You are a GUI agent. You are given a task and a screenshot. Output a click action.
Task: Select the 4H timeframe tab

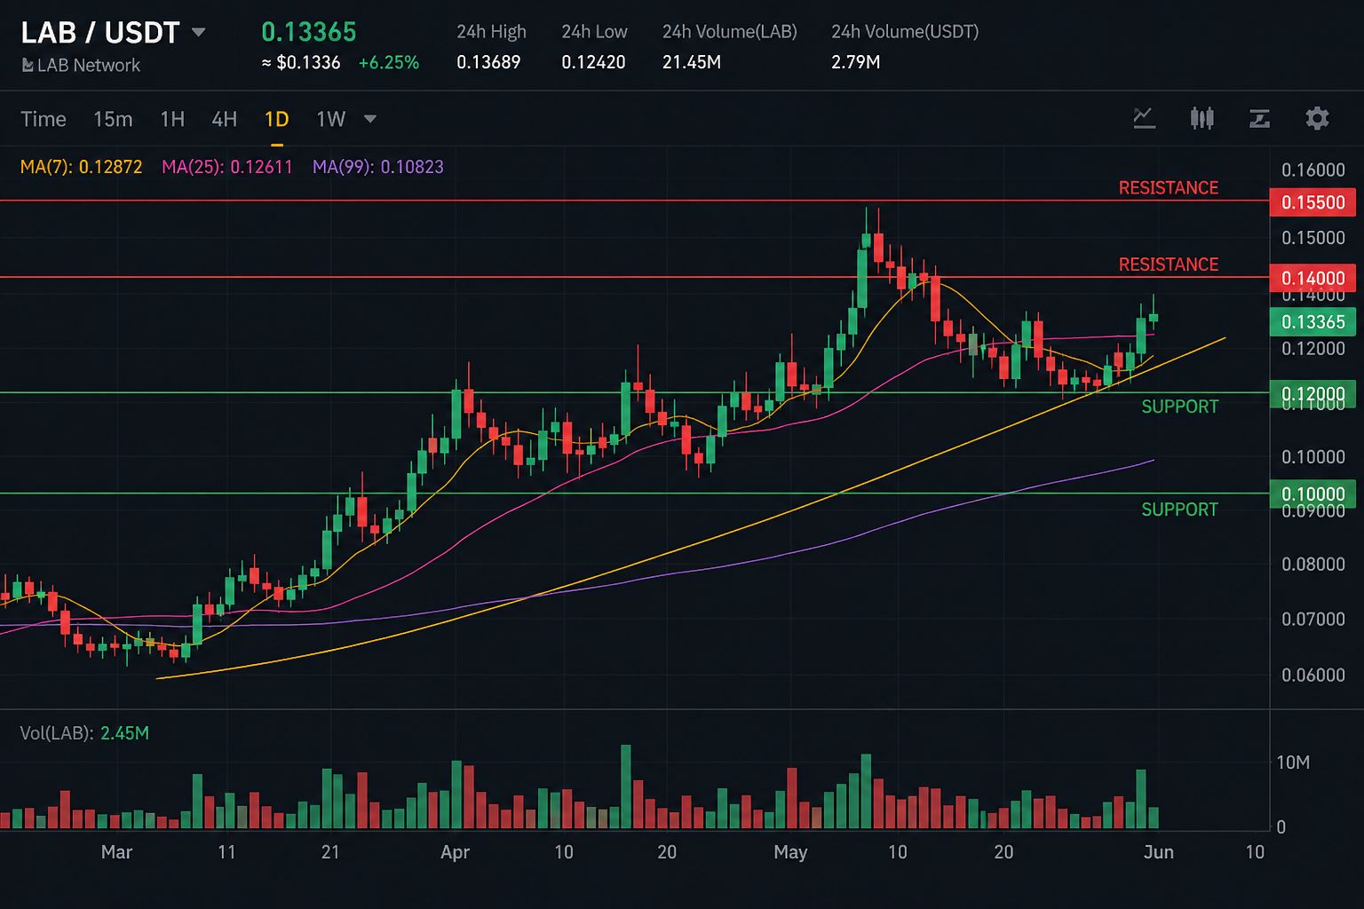pos(224,119)
